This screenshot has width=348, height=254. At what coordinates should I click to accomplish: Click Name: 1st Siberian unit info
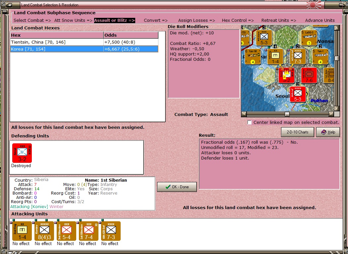(x=106, y=180)
